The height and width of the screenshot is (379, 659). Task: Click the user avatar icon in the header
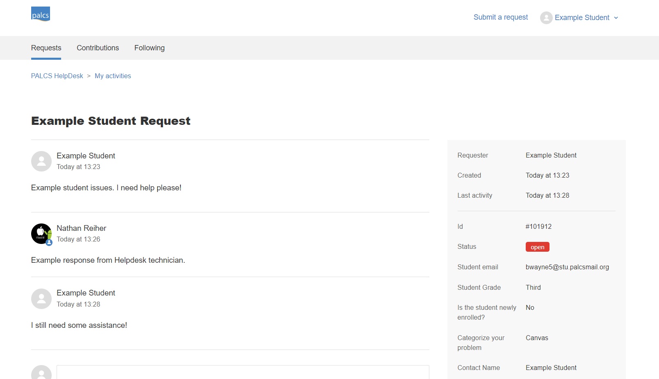pos(546,18)
